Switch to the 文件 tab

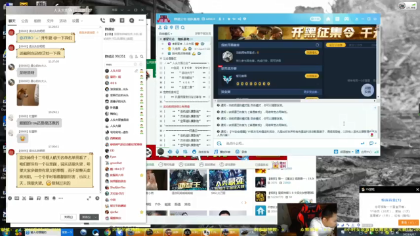click(50, 20)
